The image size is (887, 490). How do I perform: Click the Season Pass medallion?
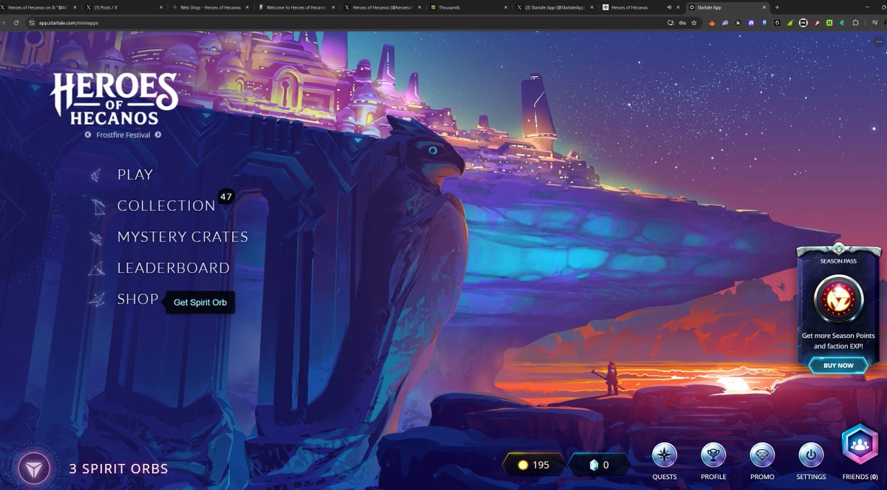pos(838,299)
